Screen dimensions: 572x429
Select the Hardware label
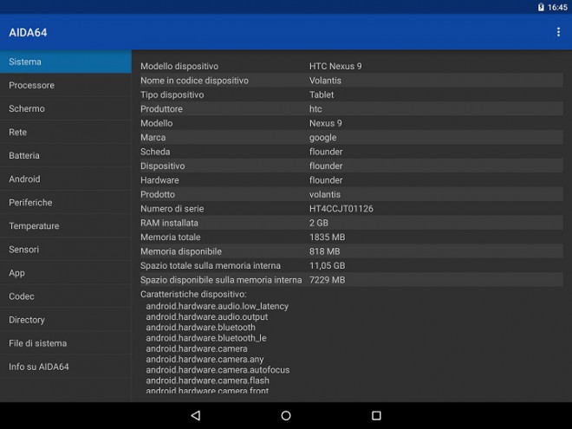click(x=159, y=180)
